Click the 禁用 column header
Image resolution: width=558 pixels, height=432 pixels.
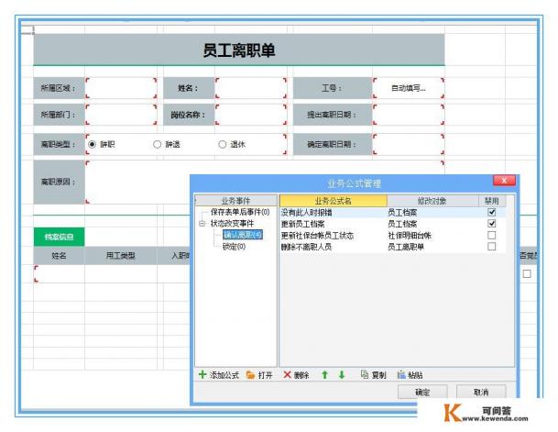click(492, 201)
